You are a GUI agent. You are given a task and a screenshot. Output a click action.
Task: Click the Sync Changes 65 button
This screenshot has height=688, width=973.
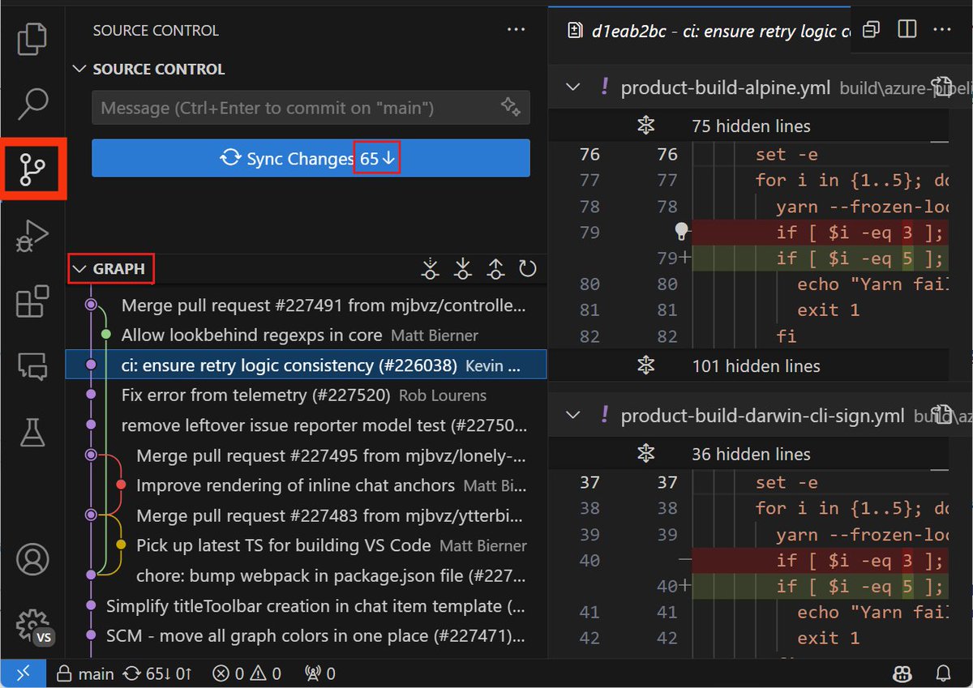click(311, 158)
